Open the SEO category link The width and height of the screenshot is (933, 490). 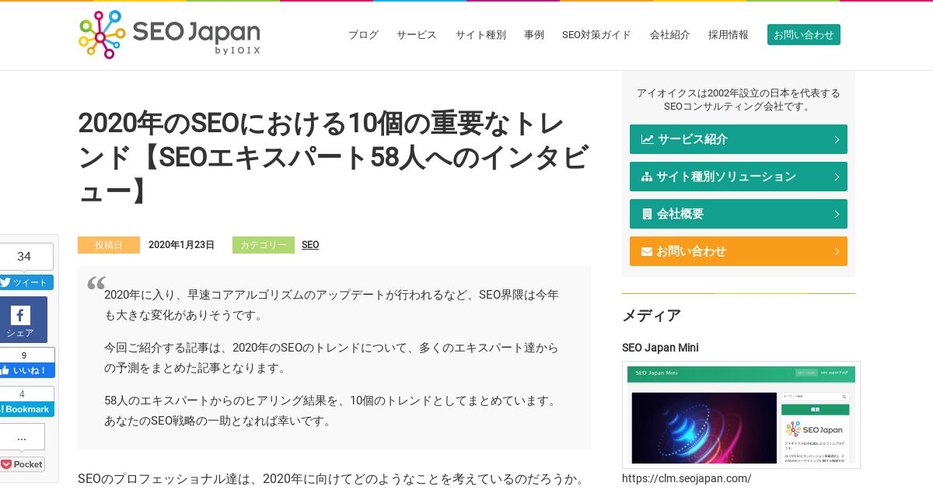point(310,245)
